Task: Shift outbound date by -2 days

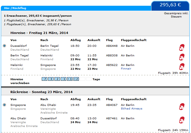Action: tap(57, 79)
